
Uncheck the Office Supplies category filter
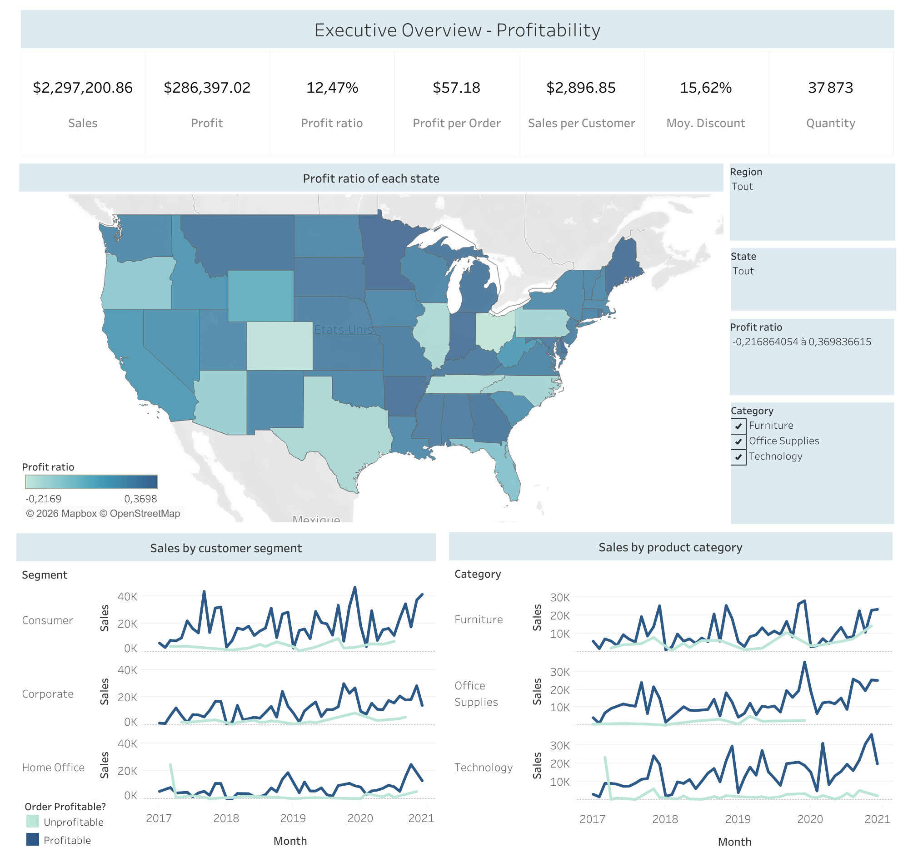point(739,441)
